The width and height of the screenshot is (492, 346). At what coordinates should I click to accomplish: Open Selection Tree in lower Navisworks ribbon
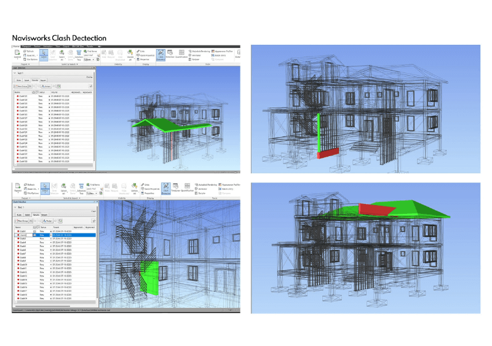coord(81,188)
